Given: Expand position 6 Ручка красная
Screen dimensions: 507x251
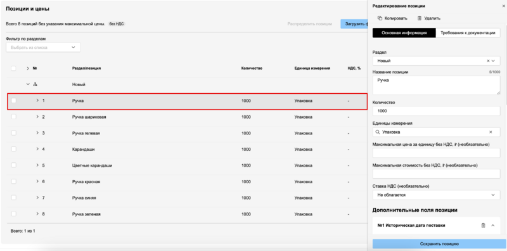Looking at the screenshot, I should 37,181.
